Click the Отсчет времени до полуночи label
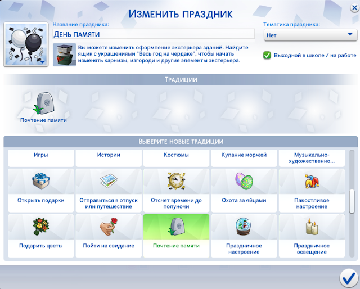Image resolution: width=360 pixels, height=289 pixels. point(176,204)
